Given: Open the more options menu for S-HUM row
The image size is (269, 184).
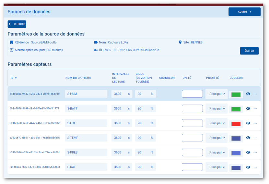Looking at the screenshot, I should pos(255,94).
